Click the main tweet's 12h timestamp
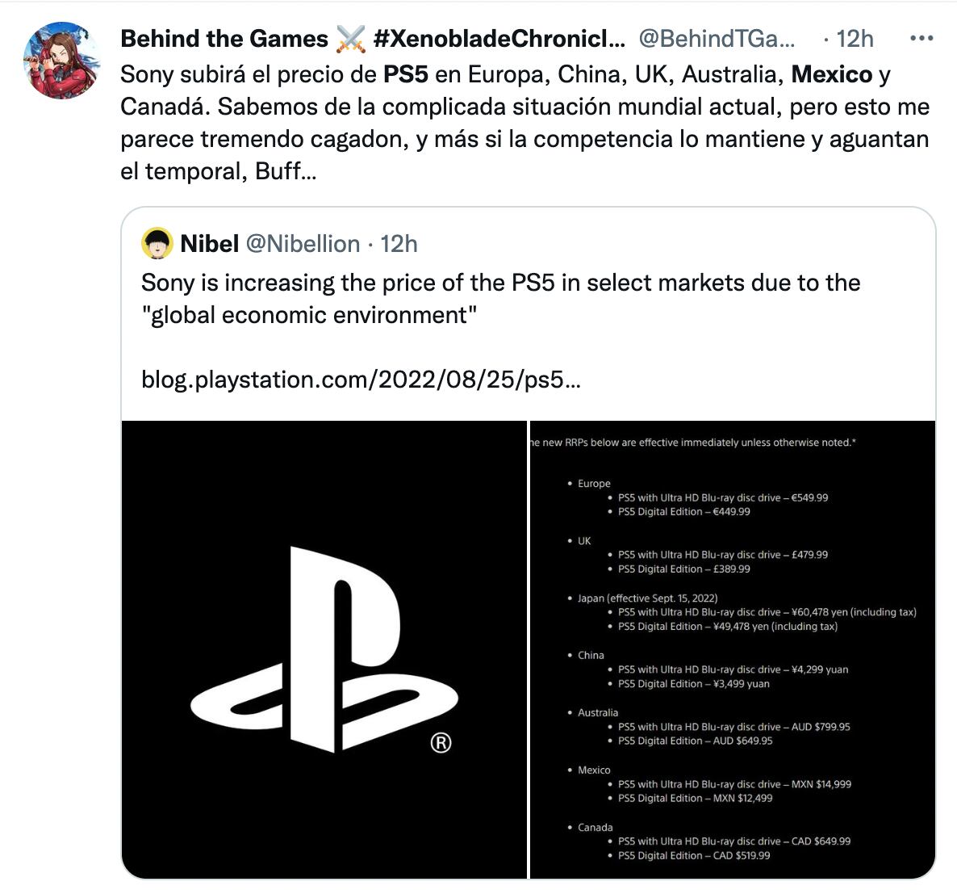The width and height of the screenshot is (957, 890). [x=855, y=39]
